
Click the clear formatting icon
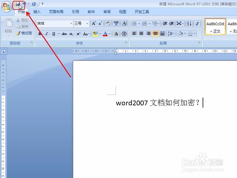point(108,23)
